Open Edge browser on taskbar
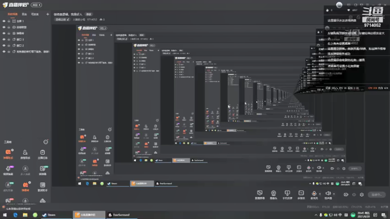Image resolution: width=390 pixels, height=219 pixels. tap(15, 215)
